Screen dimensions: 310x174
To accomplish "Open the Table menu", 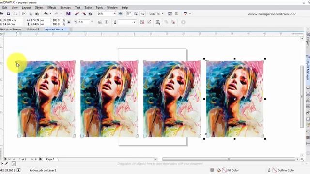I will 88,8.
